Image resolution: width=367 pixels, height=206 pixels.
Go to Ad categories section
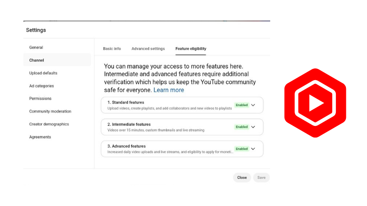click(x=41, y=86)
